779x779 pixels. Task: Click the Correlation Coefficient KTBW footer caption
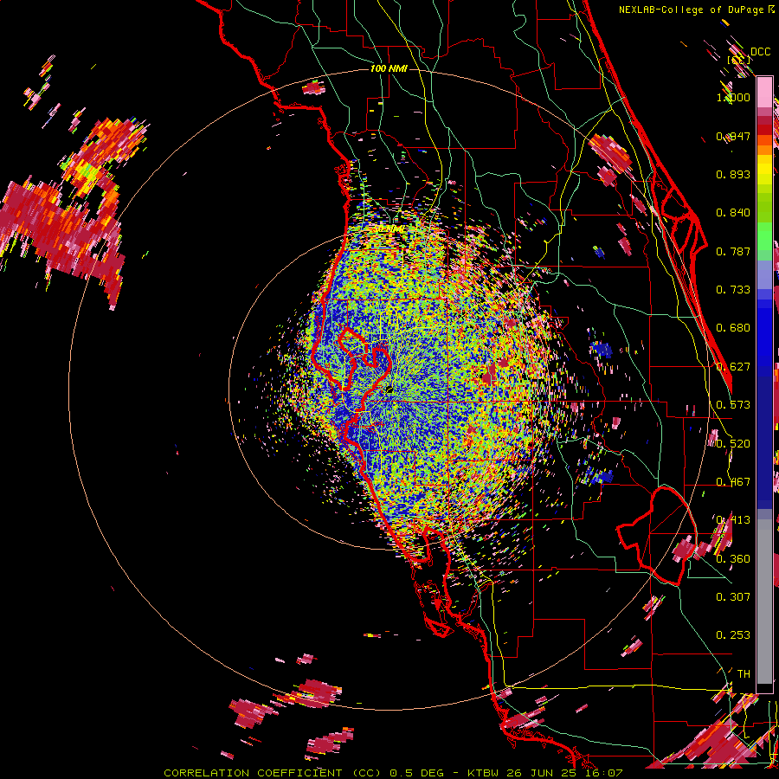[393, 773]
